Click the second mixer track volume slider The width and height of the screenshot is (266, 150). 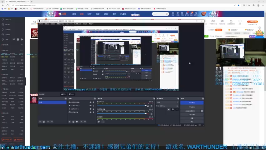(x=122, y=114)
